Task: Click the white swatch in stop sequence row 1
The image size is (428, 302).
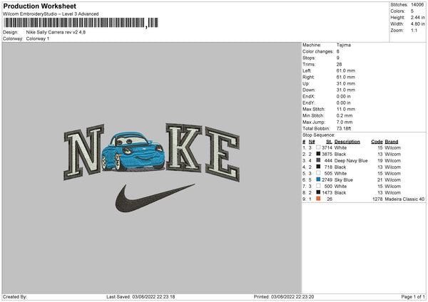Action: click(318, 147)
